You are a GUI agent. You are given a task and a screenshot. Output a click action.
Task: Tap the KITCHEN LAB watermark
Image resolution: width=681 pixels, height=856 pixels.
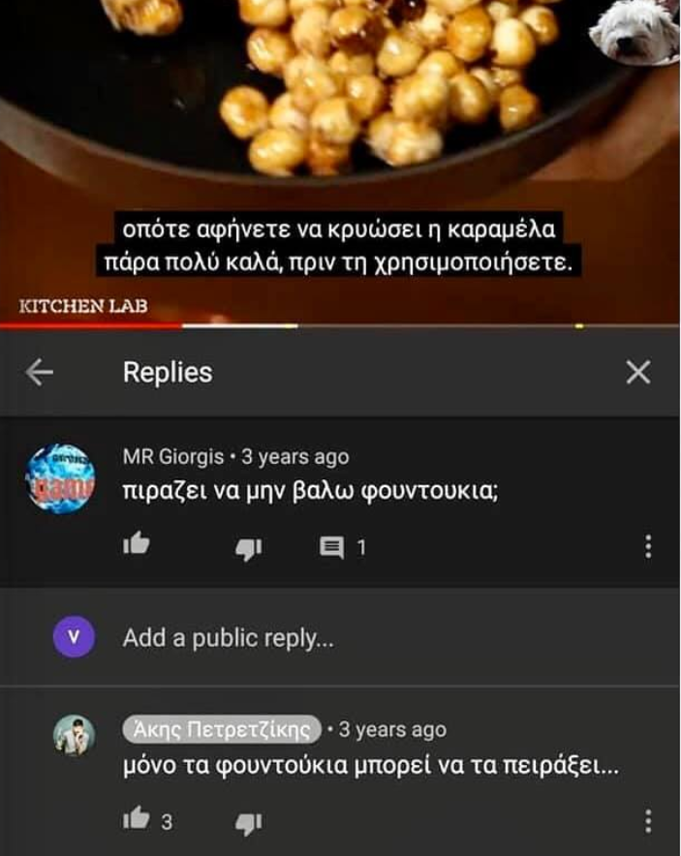tap(83, 306)
